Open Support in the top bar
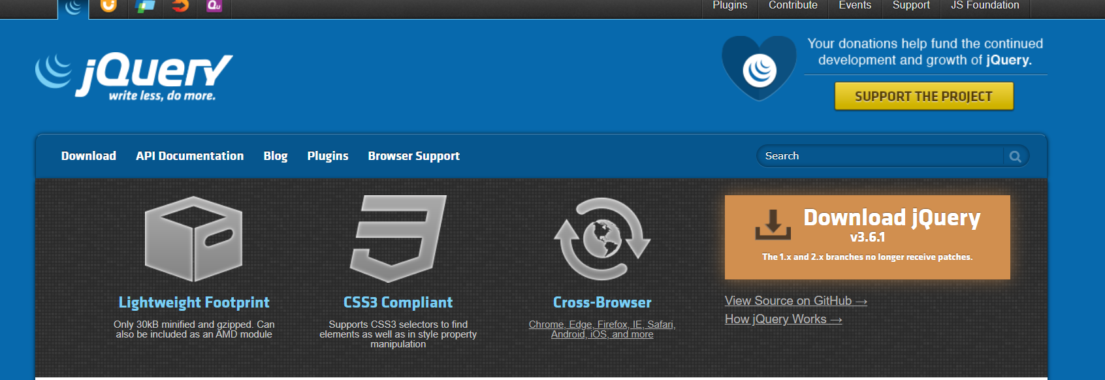Screen dimensions: 1105x380 911,6
